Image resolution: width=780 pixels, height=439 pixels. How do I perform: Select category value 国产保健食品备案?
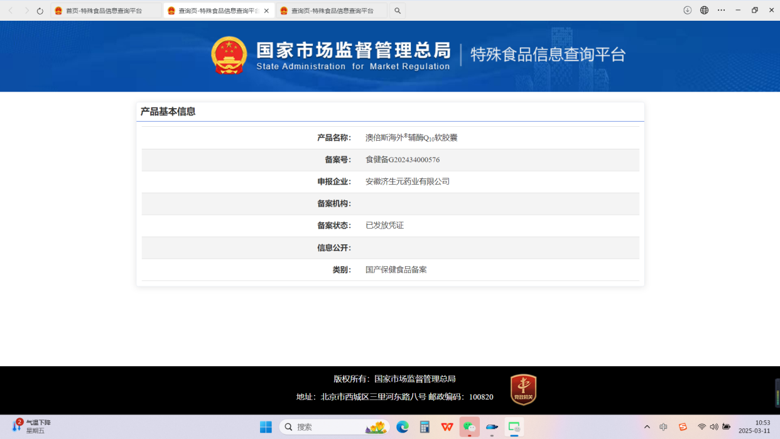click(x=396, y=269)
